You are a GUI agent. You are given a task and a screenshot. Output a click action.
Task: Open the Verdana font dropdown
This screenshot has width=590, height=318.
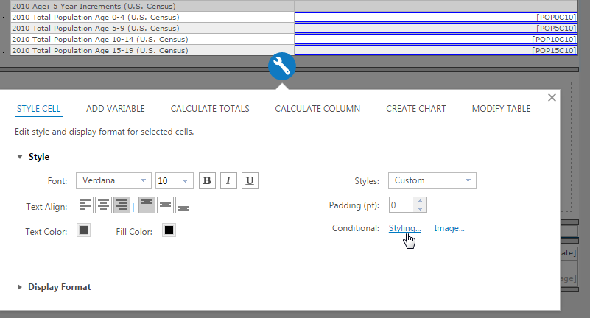[113, 180]
